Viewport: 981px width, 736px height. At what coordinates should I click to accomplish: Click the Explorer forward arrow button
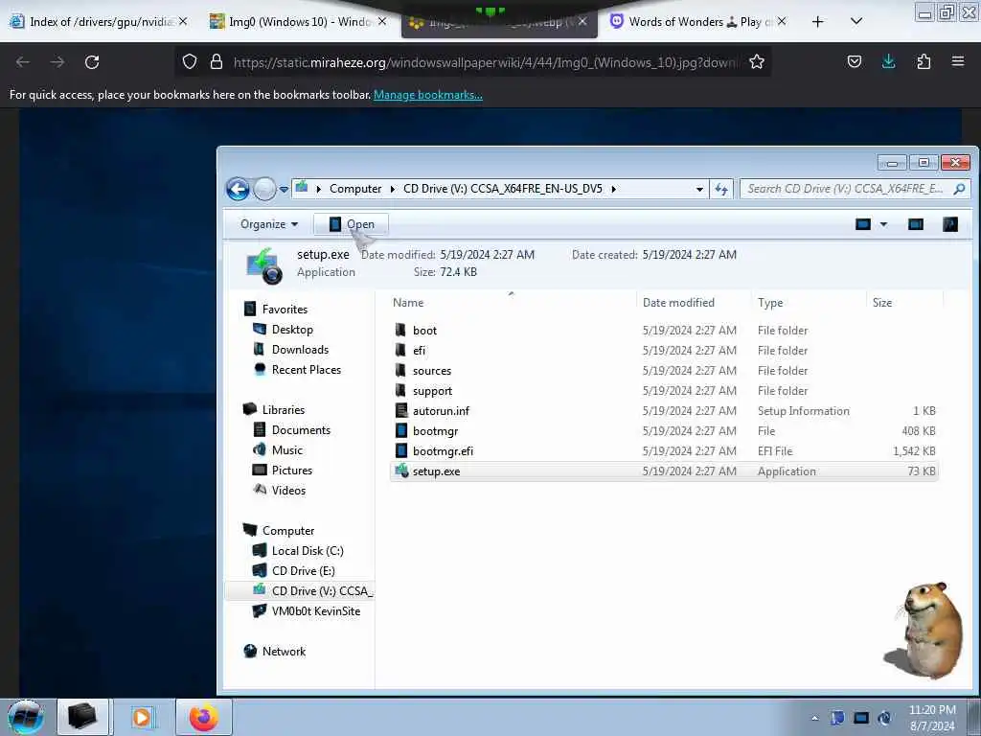[x=264, y=189]
